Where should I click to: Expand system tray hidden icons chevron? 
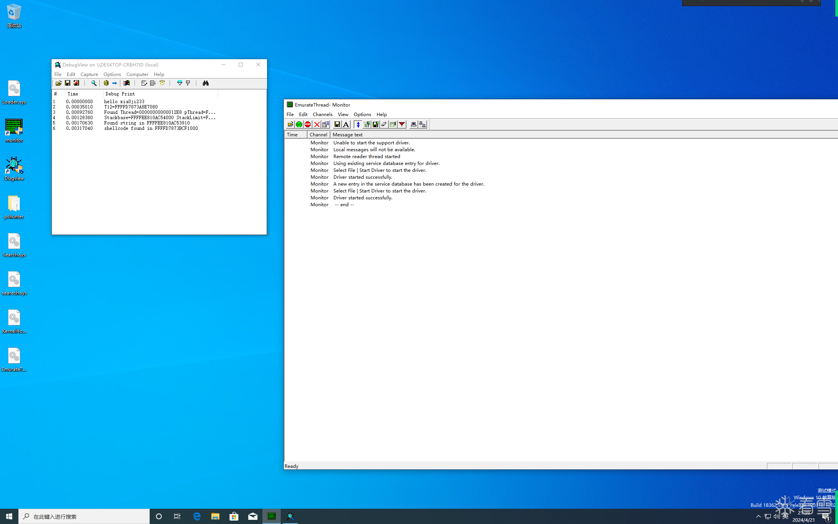758,516
